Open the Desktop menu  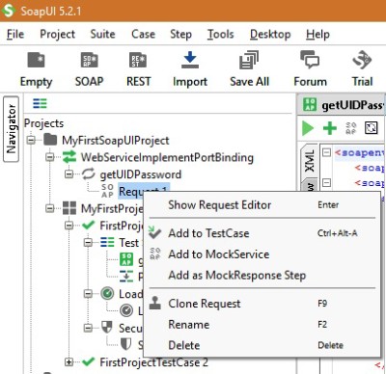point(270,34)
